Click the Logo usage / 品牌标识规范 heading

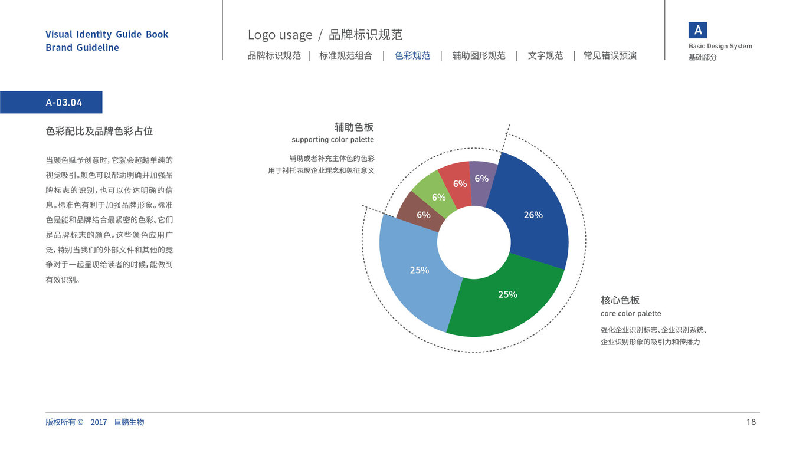click(x=325, y=35)
